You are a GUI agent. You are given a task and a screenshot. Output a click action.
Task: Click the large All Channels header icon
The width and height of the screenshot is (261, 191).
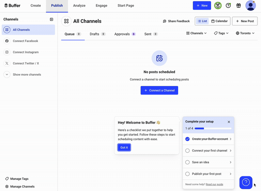[x=66, y=21]
